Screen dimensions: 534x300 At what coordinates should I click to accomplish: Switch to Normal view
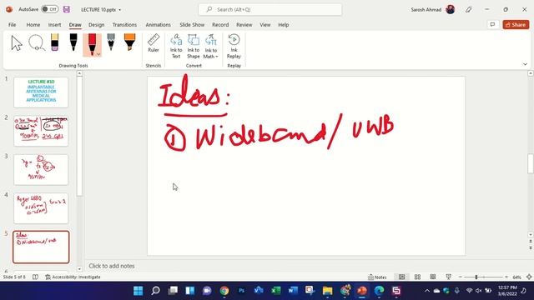[402, 277]
